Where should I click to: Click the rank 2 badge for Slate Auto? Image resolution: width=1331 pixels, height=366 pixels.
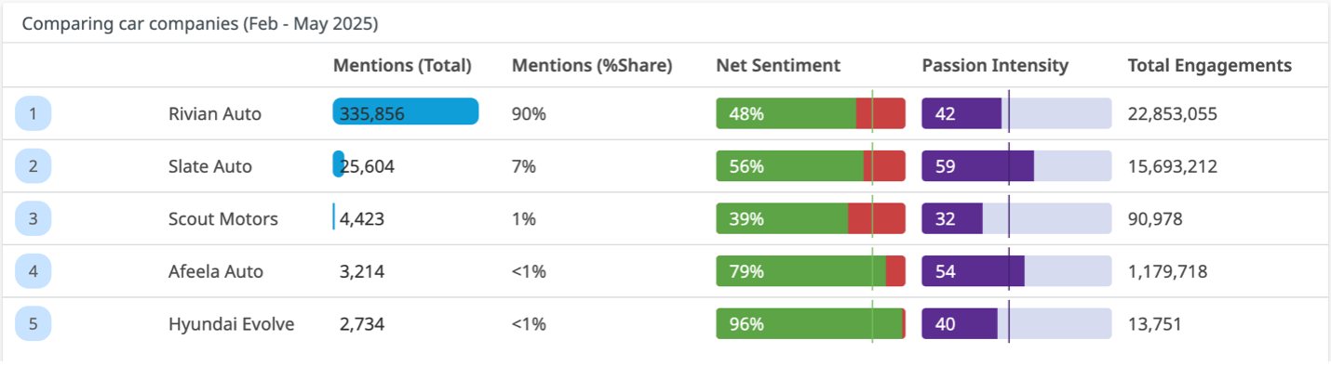click(34, 167)
